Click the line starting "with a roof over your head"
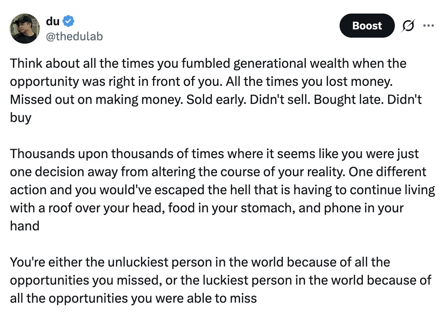 tap(207, 208)
